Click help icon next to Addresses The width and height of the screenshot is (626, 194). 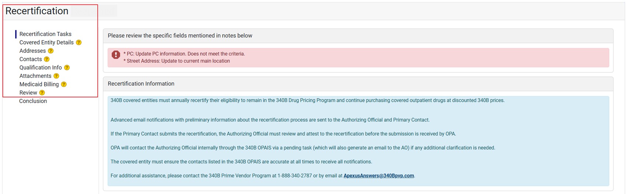click(x=51, y=51)
